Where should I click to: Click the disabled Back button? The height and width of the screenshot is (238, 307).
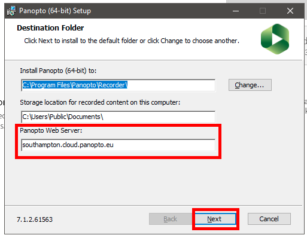point(170,219)
